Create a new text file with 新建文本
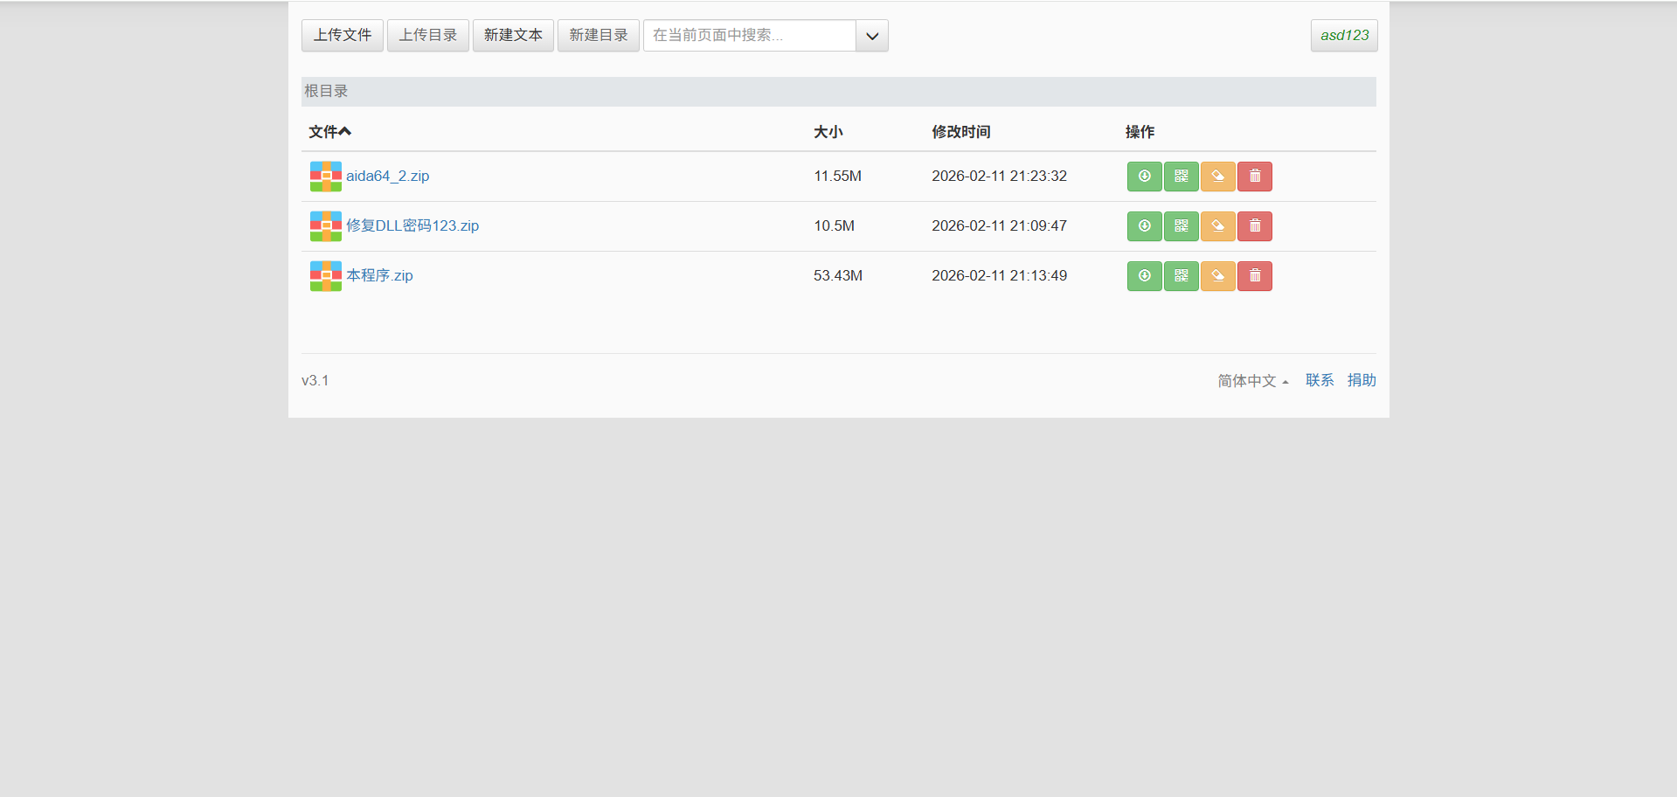The image size is (1677, 797). [513, 36]
